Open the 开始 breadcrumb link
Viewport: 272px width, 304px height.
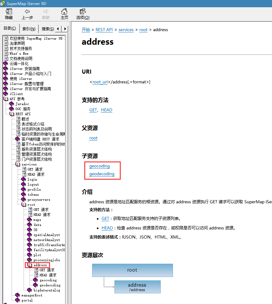pos(86,30)
